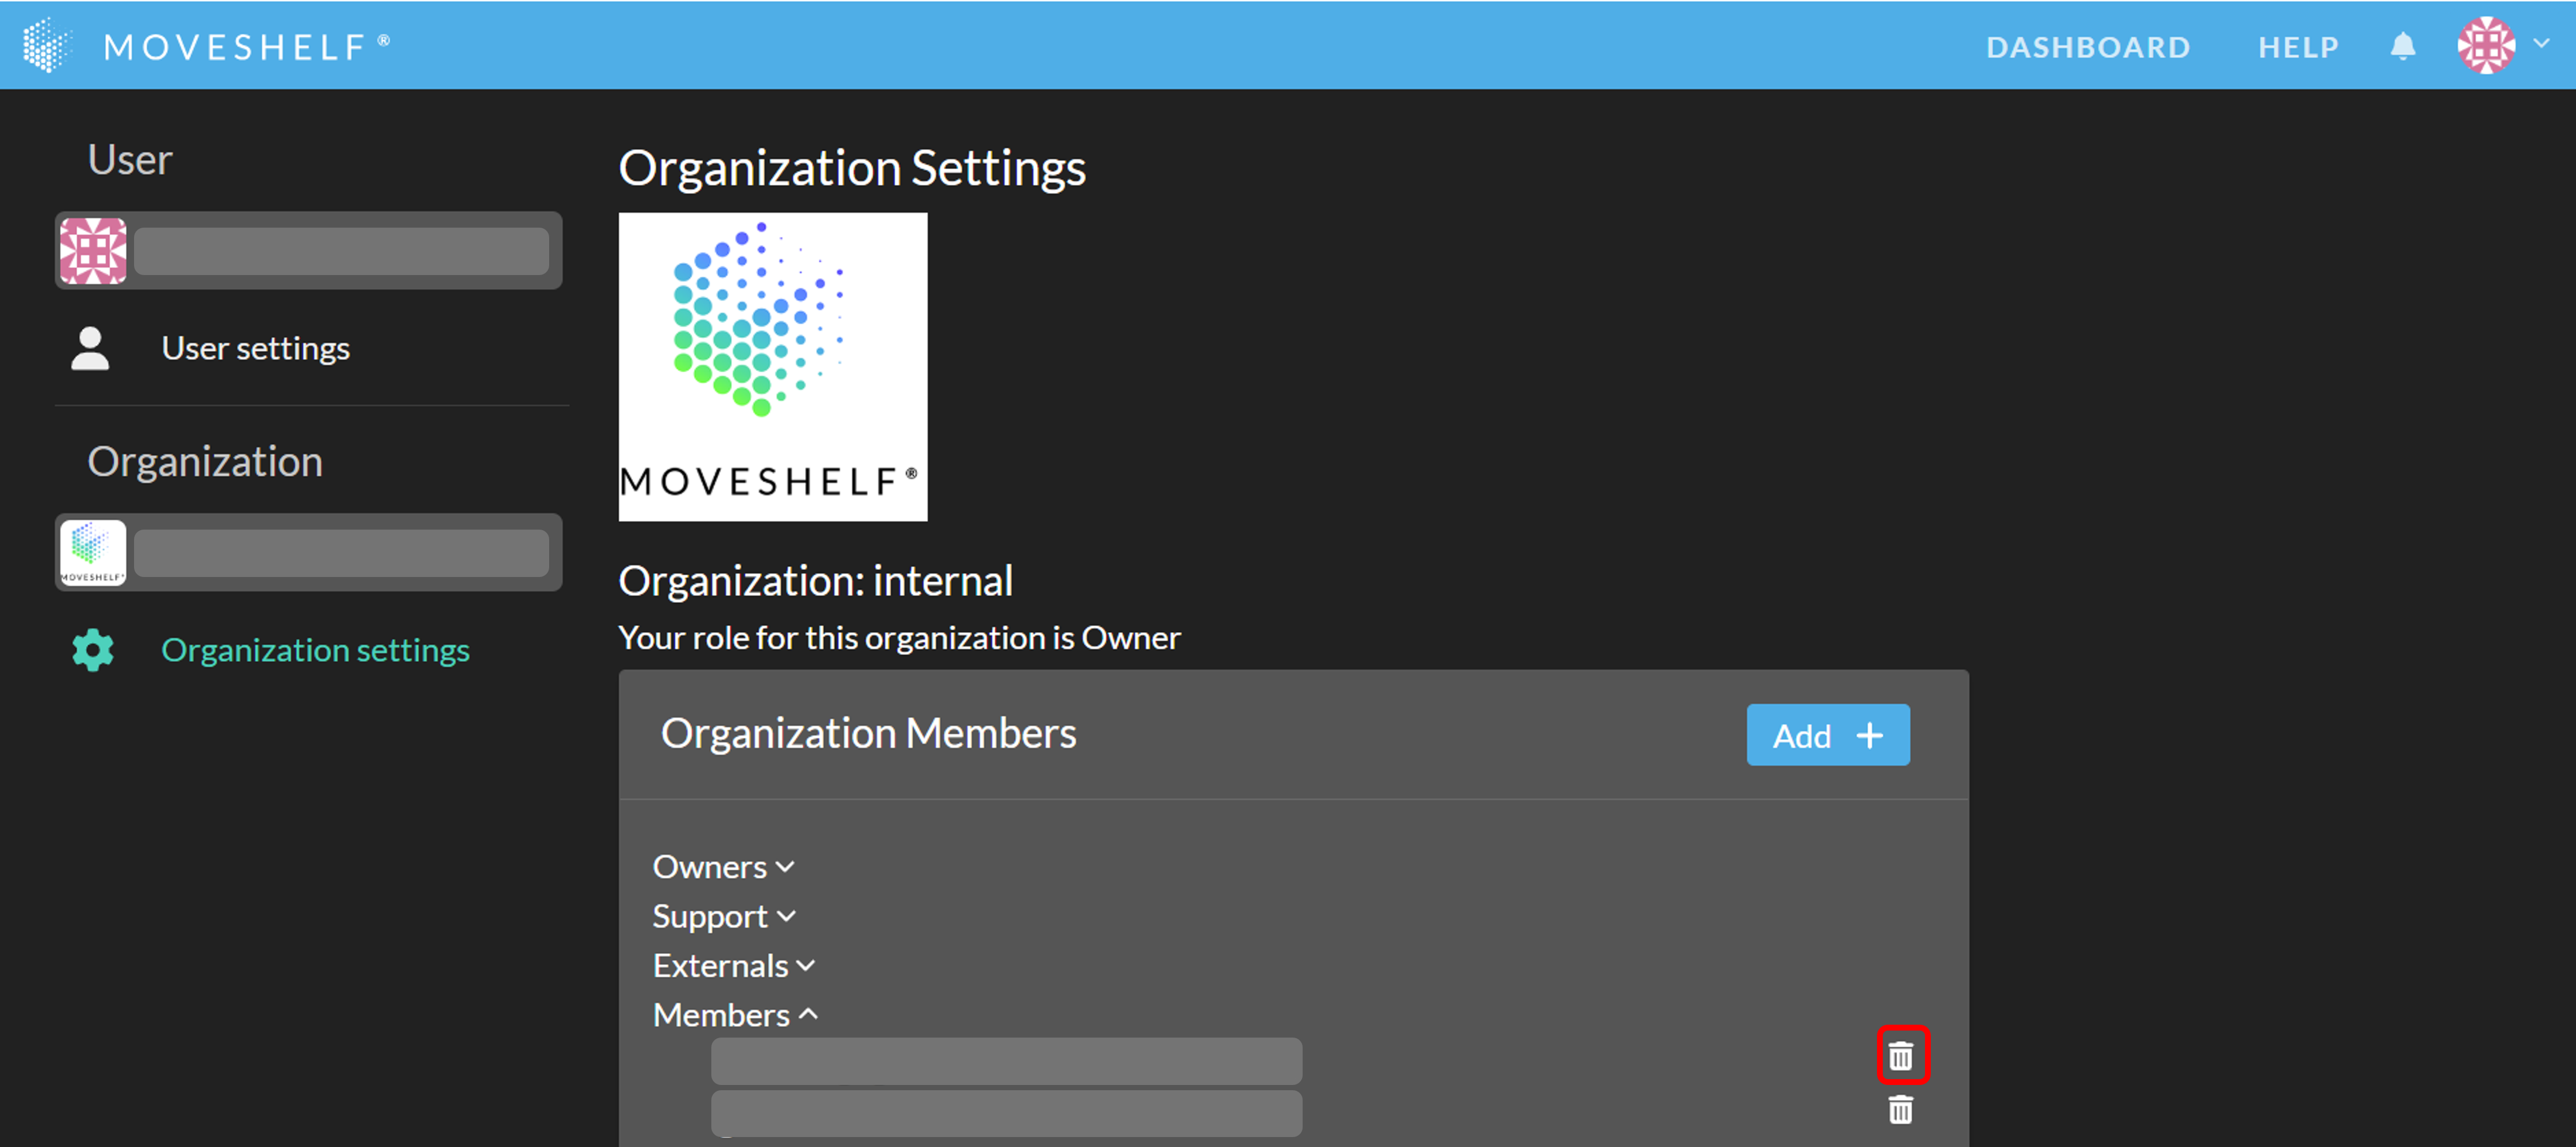Click the Organization settings gear icon
2576x1147 pixels.
(93, 650)
